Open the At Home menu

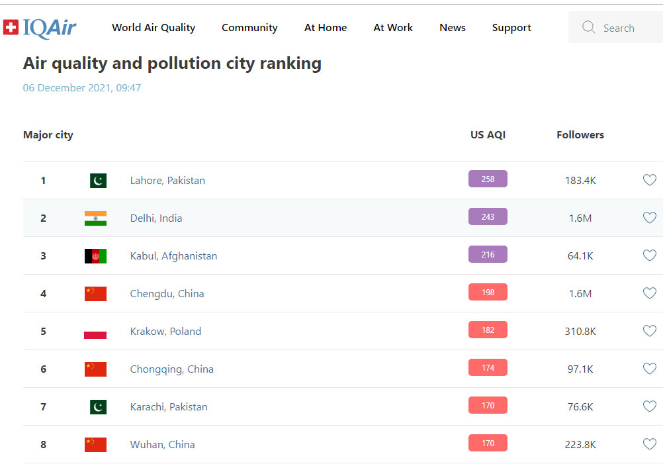pos(326,28)
